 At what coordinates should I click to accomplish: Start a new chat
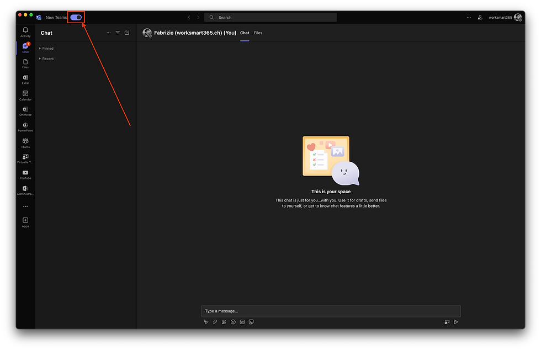(127, 33)
